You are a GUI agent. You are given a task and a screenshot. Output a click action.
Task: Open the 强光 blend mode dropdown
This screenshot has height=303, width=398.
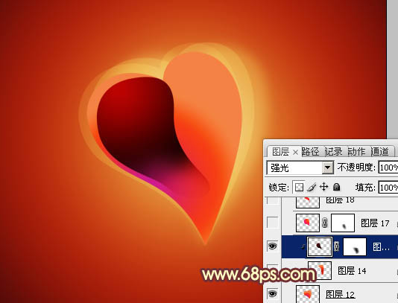[327, 168]
